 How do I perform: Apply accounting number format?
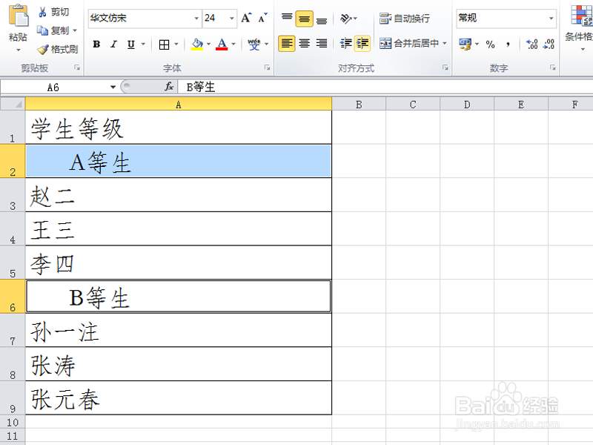(x=465, y=44)
